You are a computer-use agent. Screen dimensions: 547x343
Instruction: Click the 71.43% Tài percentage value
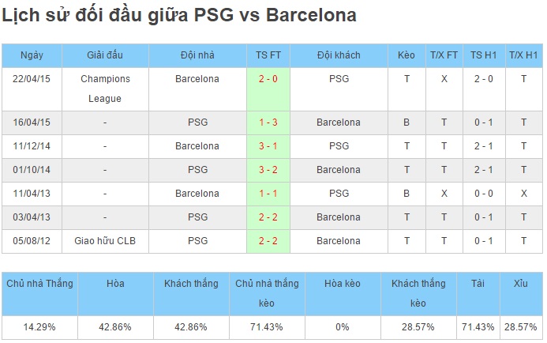coord(478,327)
